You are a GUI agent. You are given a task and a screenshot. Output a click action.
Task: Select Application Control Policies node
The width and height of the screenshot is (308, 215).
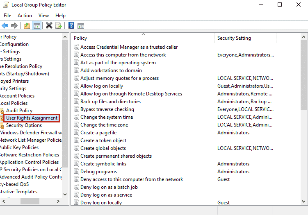[29, 162]
